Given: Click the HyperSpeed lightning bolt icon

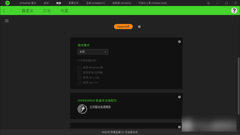Looking at the screenshot, I should 82,109.
